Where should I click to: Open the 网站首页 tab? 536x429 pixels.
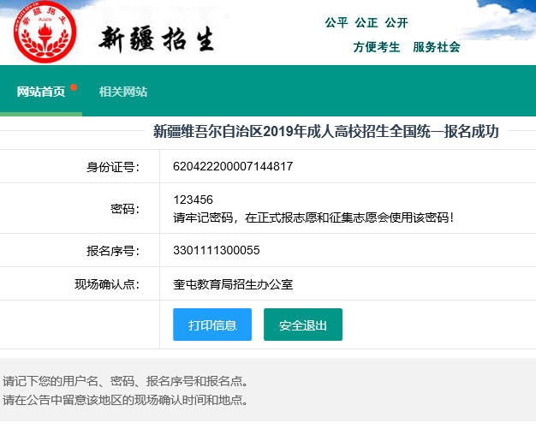click(41, 92)
